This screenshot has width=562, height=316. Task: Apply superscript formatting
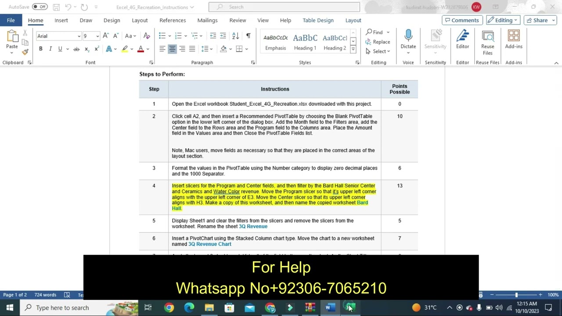(x=96, y=49)
